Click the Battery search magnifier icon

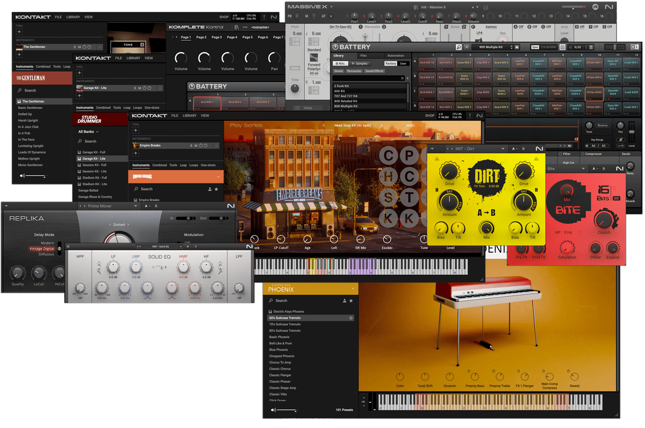coord(458,47)
